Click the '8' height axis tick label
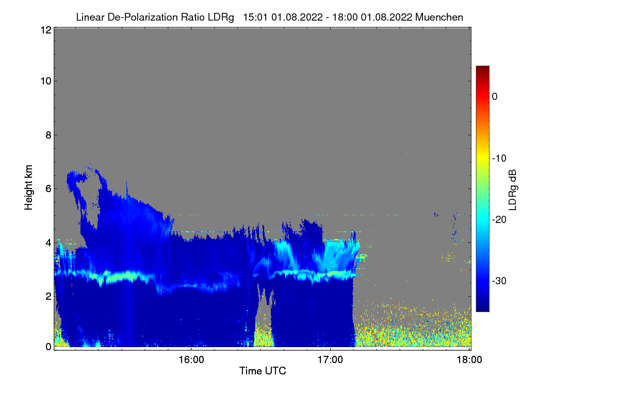This screenshot has width=619, height=412. 47,135
